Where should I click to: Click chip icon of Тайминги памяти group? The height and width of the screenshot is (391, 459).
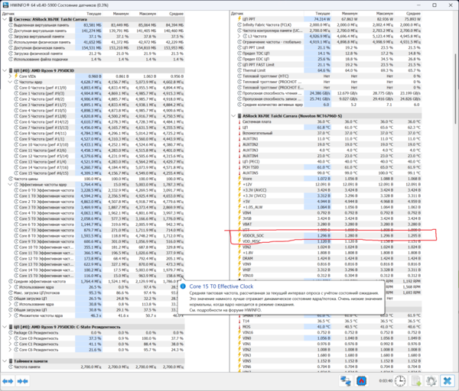[11, 361]
